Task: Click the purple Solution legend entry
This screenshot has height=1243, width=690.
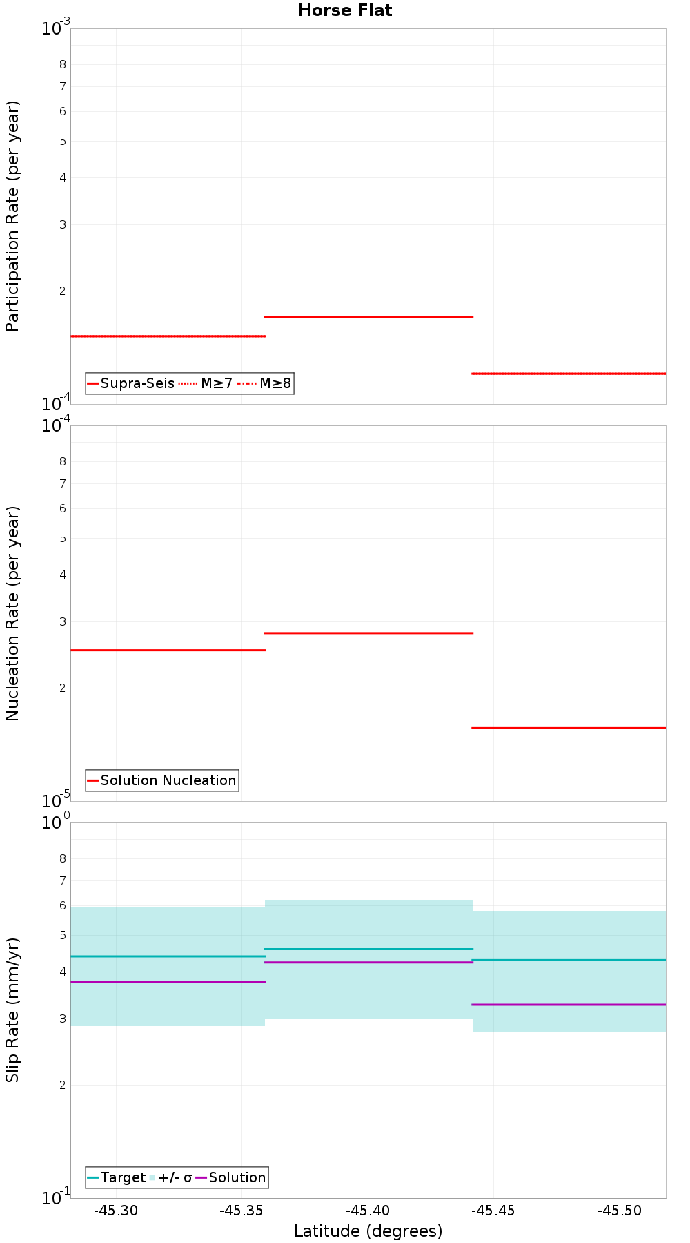Action: click(231, 1177)
